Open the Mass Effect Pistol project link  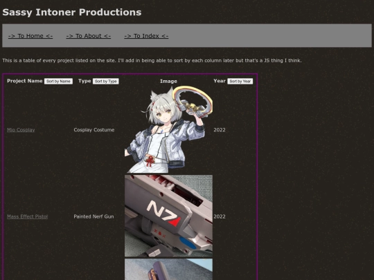(x=28, y=216)
